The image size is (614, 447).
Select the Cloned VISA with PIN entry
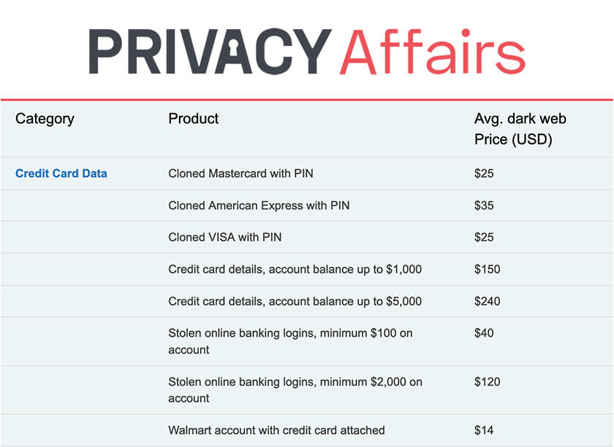coord(224,237)
